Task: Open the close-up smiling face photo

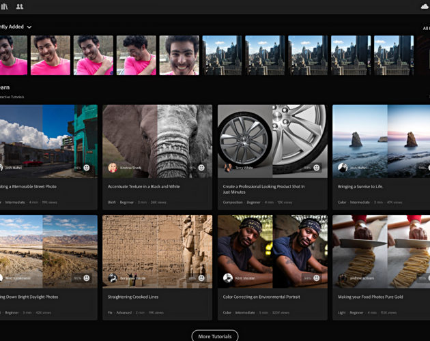Action: point(179,55)
